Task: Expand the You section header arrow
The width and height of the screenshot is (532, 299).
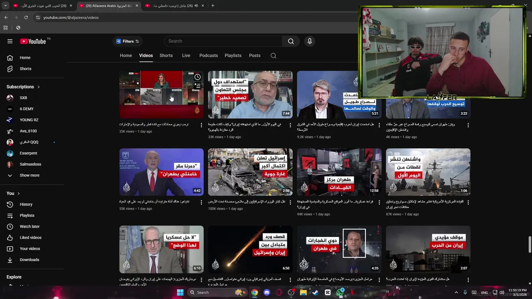Action: (18, 194)
